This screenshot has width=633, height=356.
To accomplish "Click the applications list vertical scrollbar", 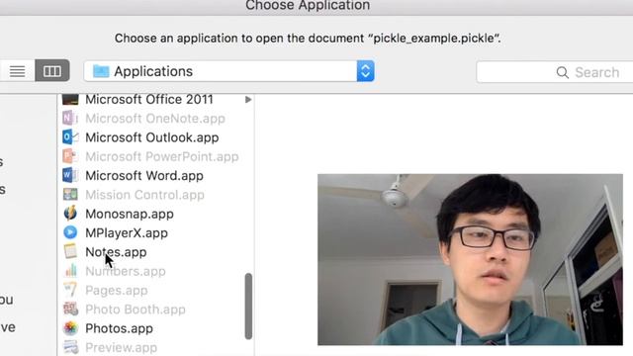I will click(248, 306).
